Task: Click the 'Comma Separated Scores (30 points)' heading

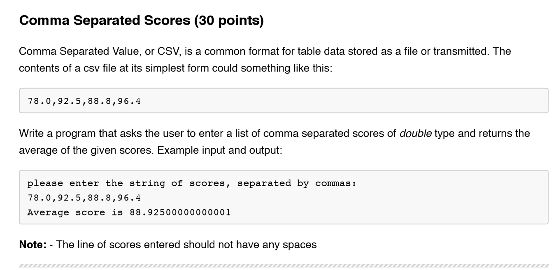Action: (x=141, y=20)
